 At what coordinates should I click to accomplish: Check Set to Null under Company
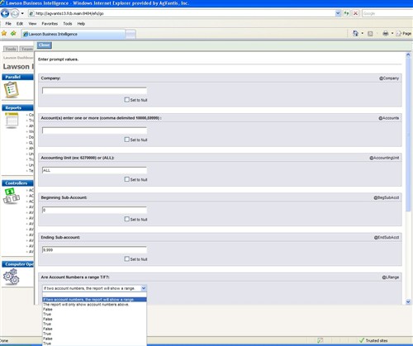126,100
